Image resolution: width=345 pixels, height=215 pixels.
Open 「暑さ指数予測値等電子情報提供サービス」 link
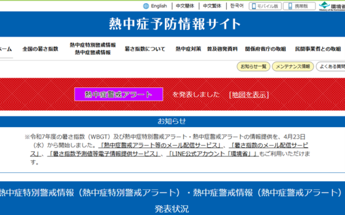tap(103, 154)
